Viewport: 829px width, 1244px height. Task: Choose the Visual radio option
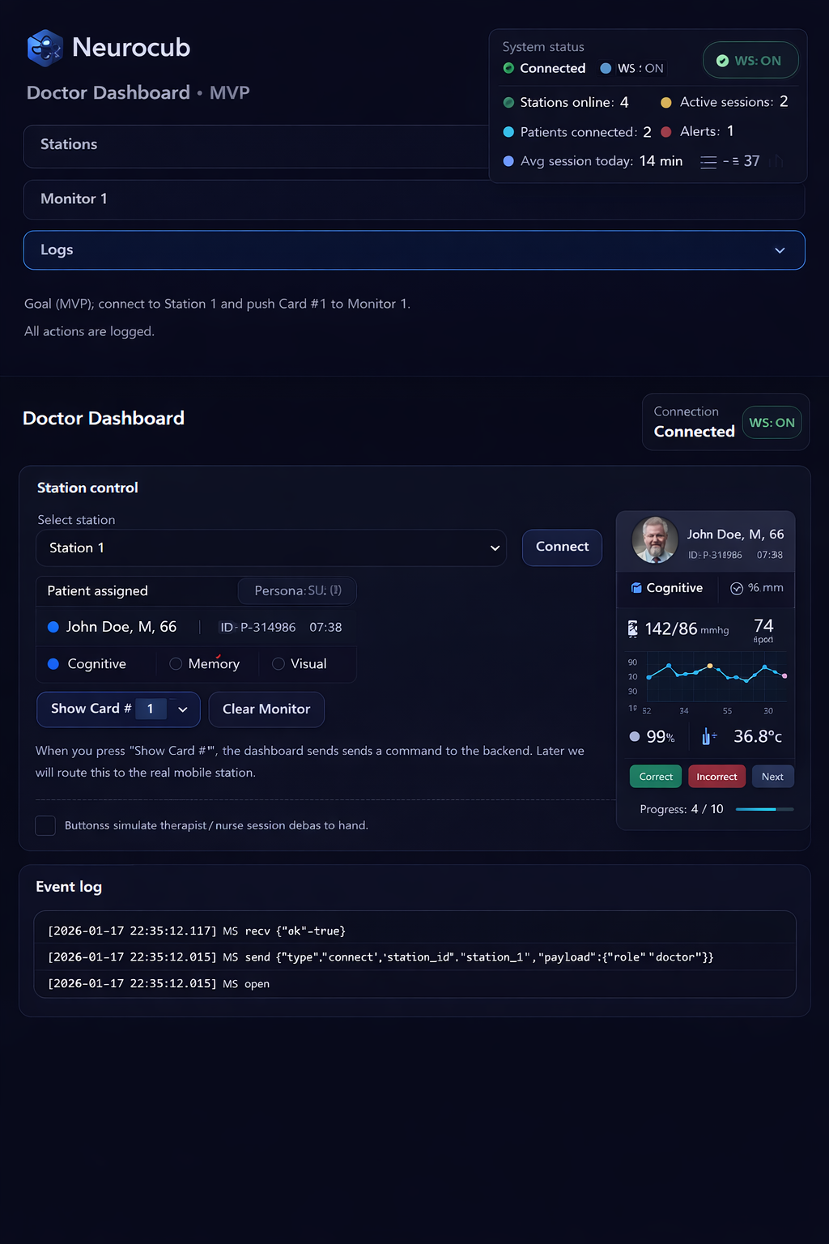(x=278, y=664)
